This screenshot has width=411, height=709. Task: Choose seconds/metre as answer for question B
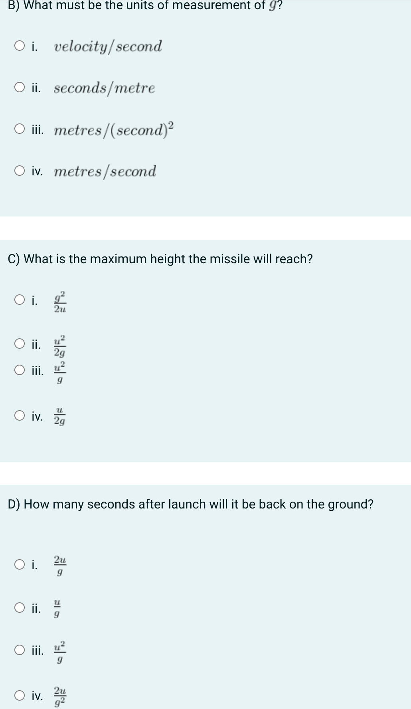pos(20,87)
